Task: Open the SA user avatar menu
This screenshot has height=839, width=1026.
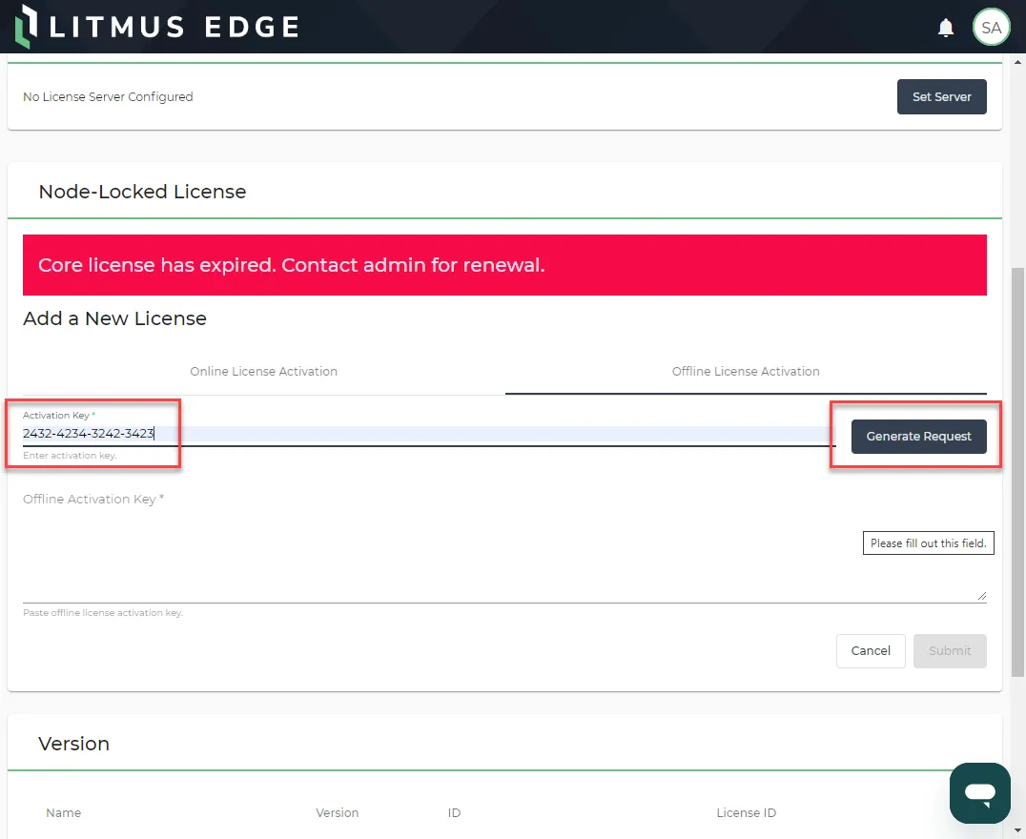Action: point(991,28)
